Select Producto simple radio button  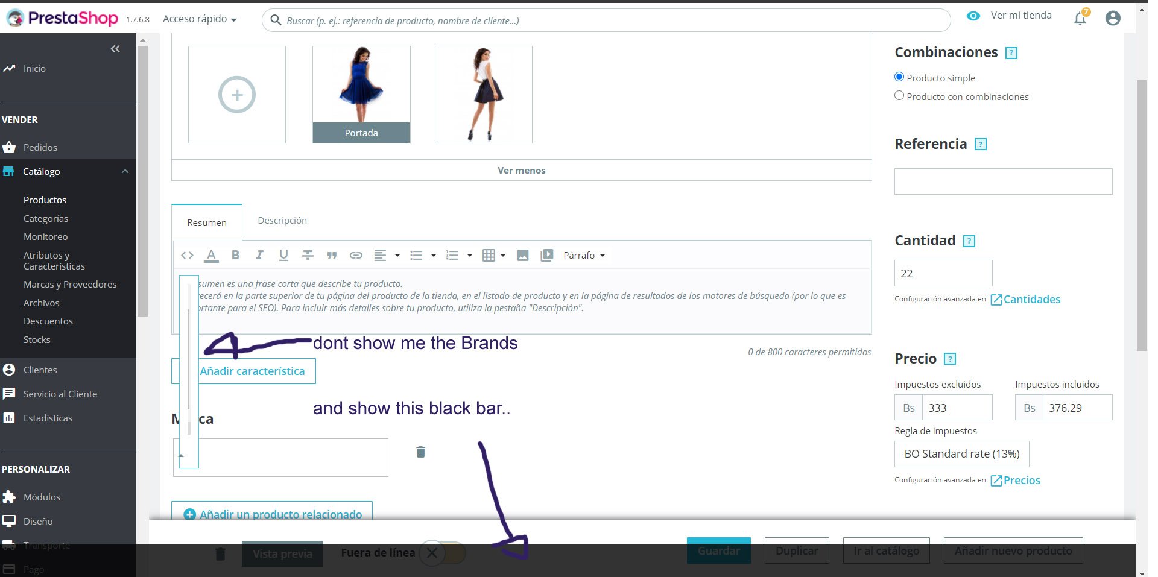pyautogui.click(x=899, y=77)
